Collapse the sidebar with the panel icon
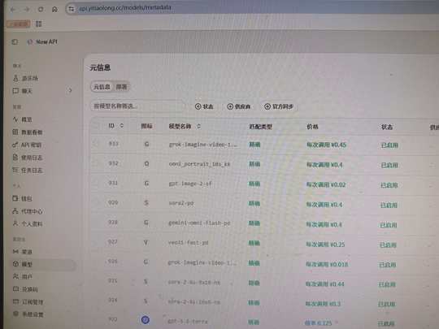This screenshot has height=329, width=439. click(15, 42)
